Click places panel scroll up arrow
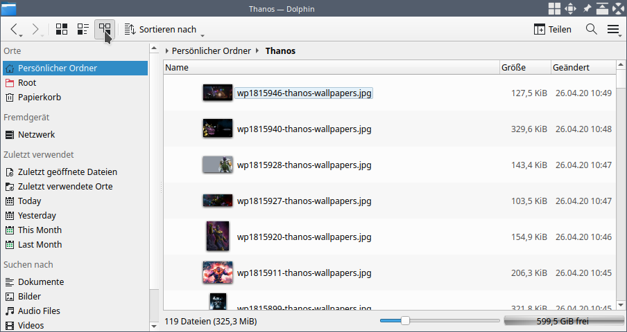627x332 pixels. tap(154, 48)
